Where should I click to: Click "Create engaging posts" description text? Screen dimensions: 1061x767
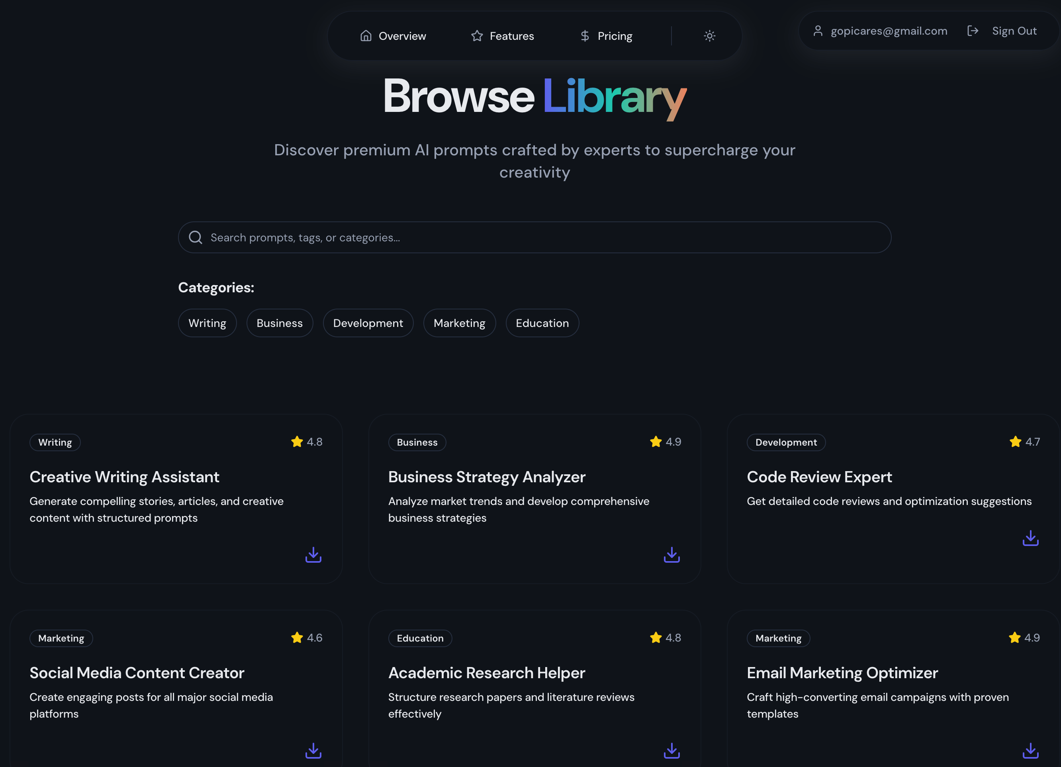pyautogui.click(x=151, y=705)
